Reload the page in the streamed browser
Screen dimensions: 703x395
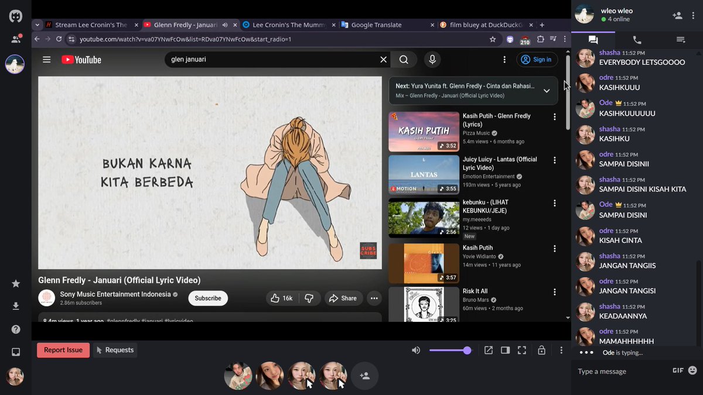click(59, 39)
